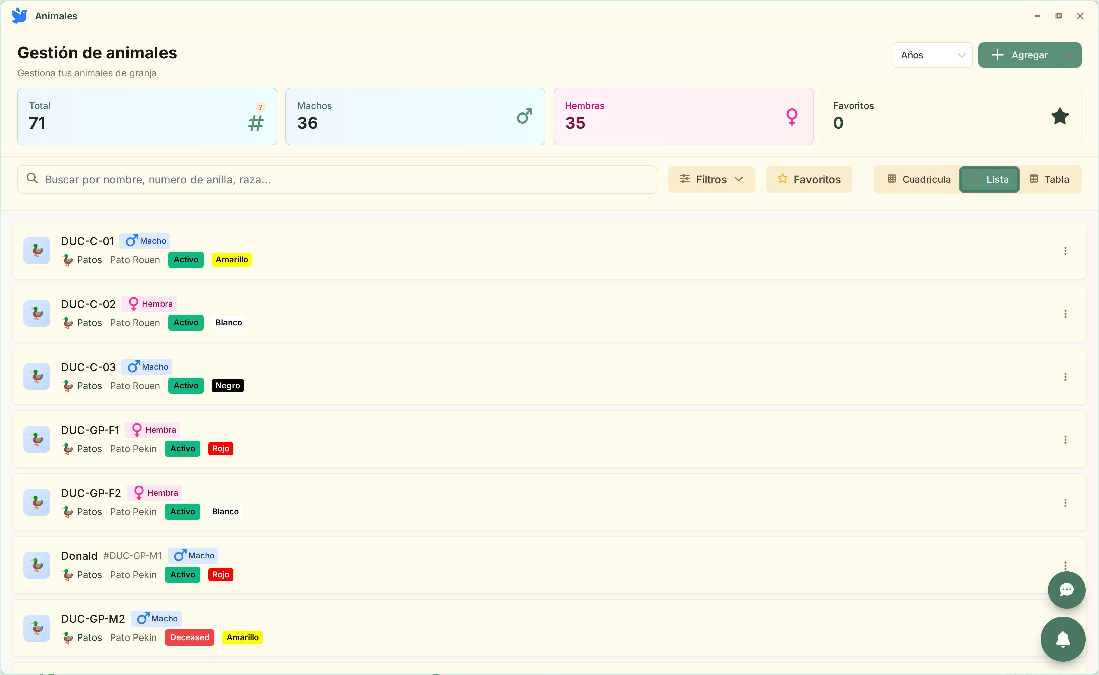Open the notifications bell button

tap(1063, 639)
